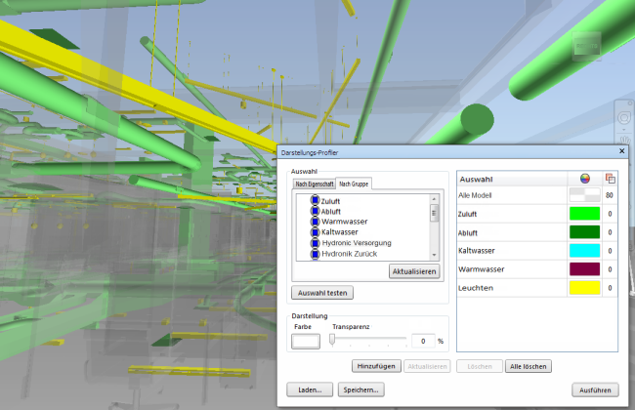Click the Ausführen button
This screenshot has height=410, width=635.
[595, 390]
